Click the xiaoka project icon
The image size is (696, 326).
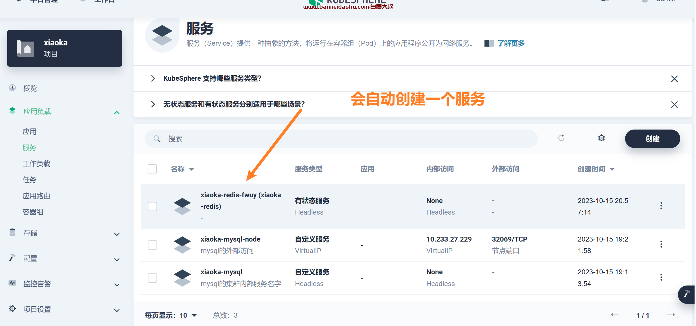pos(25,48)
